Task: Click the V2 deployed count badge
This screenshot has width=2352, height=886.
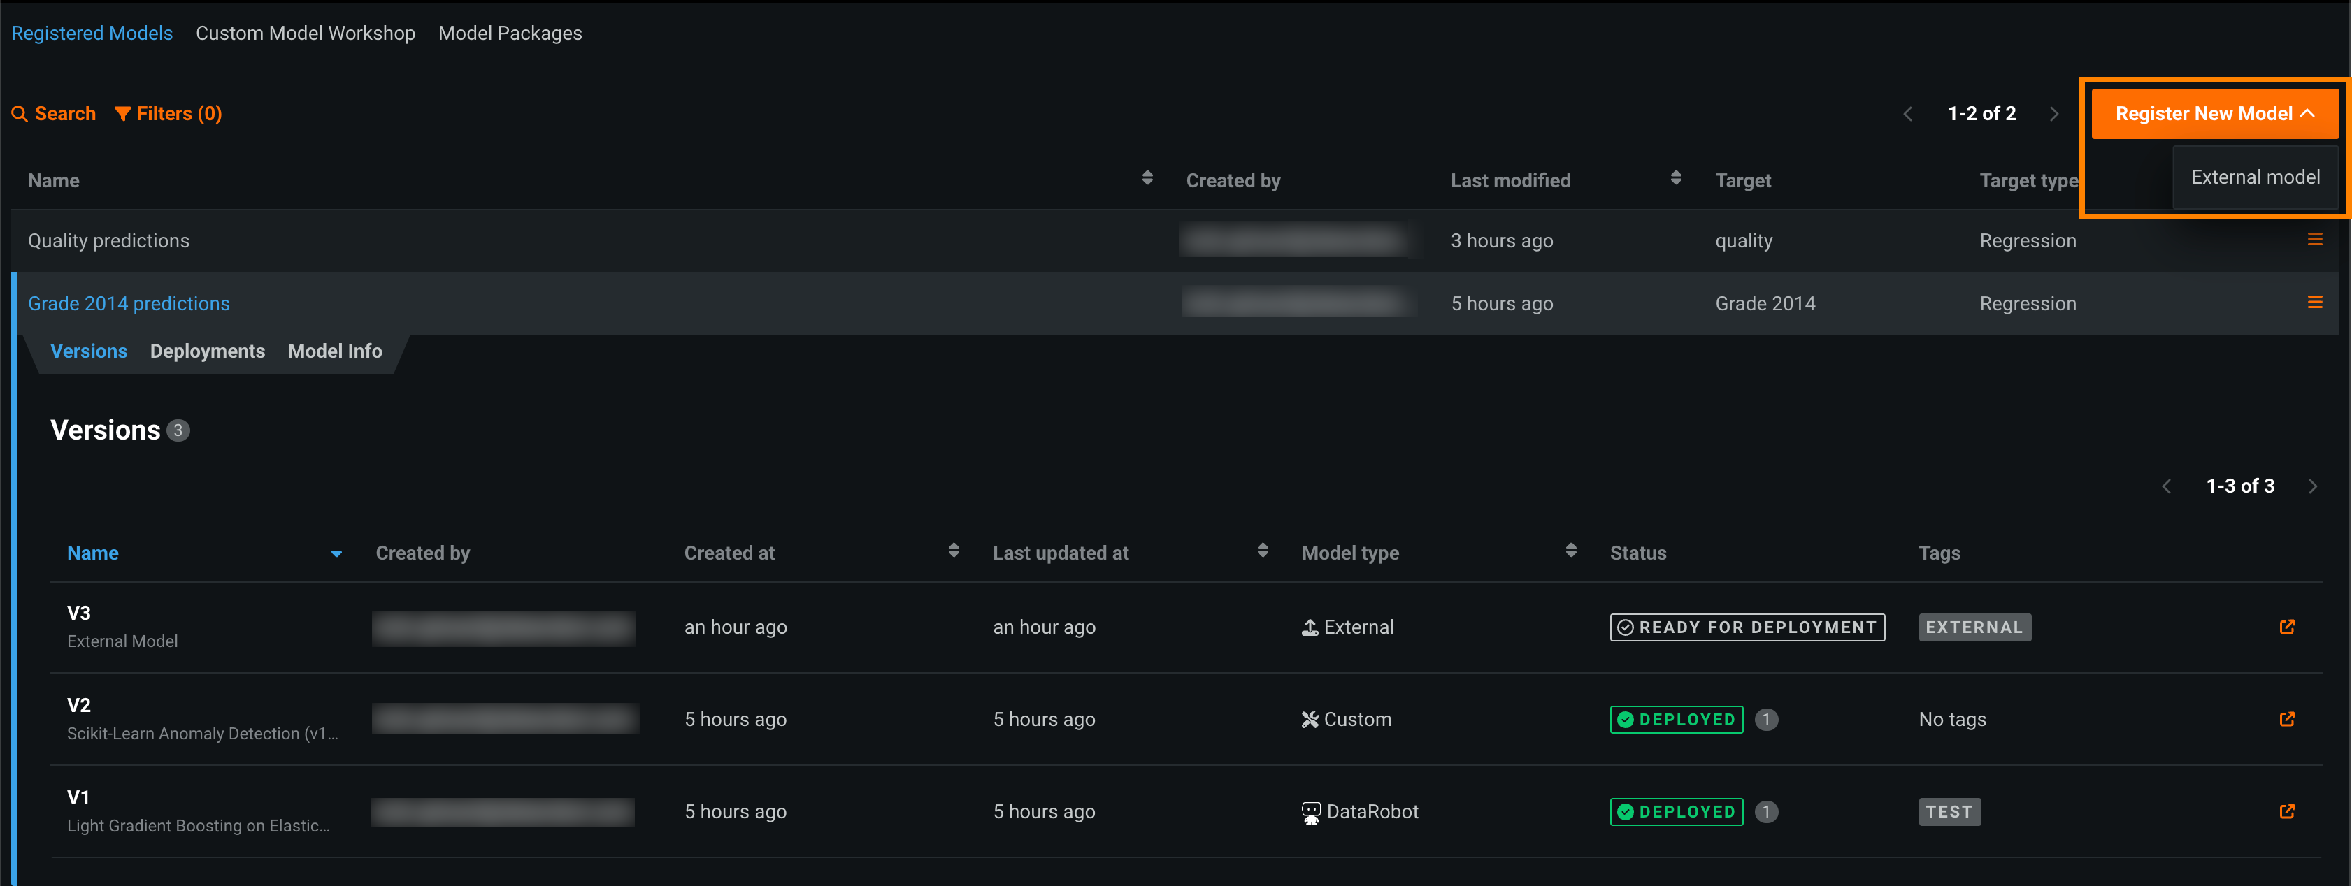Action: 1766,720
